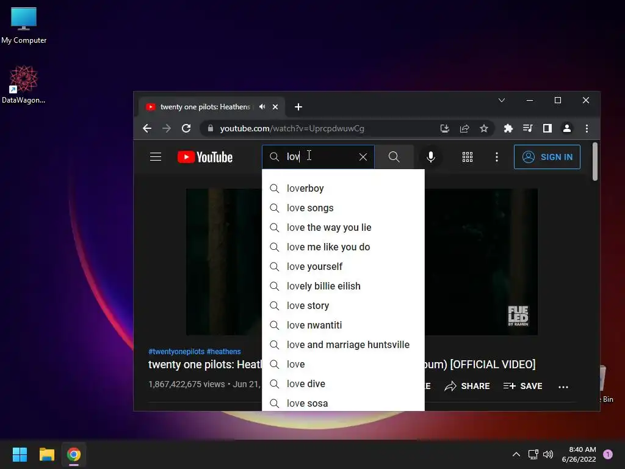Choose the 'love nwantiti' suggestion
The image size is (625, 469).
(343, 325)
